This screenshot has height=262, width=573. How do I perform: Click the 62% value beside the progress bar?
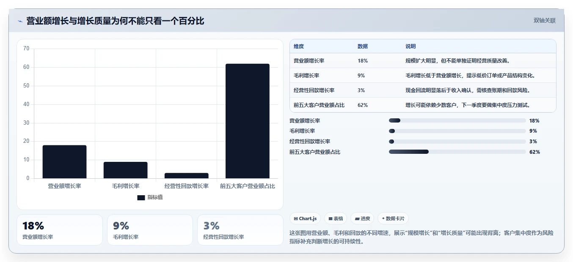(x=534, y=152)
